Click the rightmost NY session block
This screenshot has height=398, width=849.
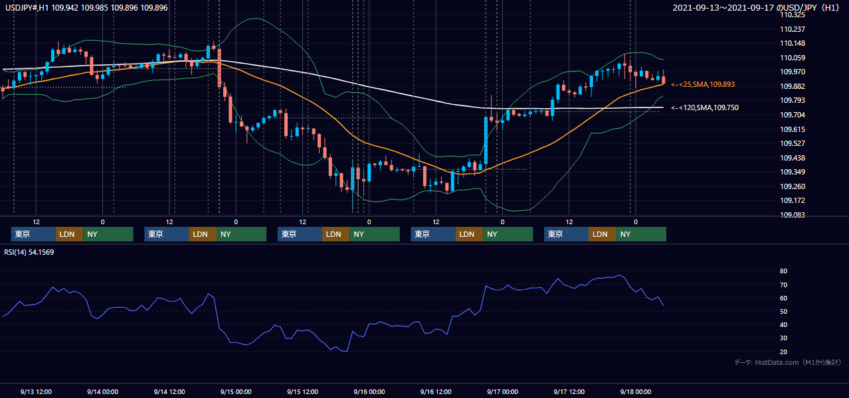click(x=640, y=234)
